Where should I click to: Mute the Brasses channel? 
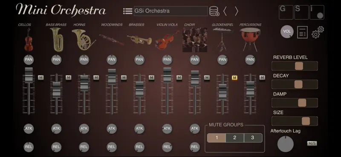151,78
